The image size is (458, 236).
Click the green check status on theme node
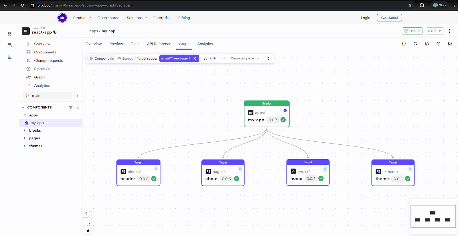[x=408, y=179]
